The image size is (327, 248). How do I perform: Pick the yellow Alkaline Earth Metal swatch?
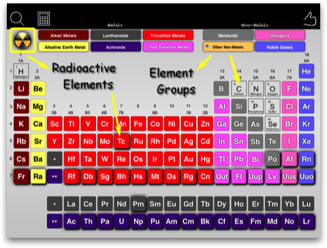63,47
